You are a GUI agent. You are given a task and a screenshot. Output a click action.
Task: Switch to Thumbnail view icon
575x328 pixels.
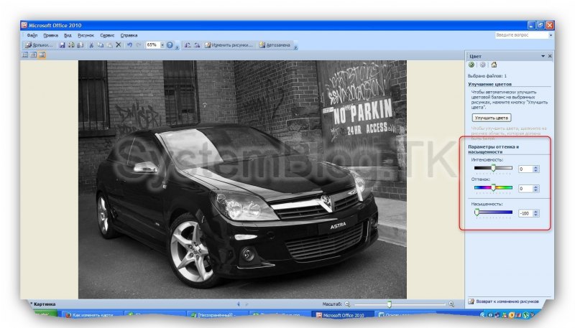(25, 55)
